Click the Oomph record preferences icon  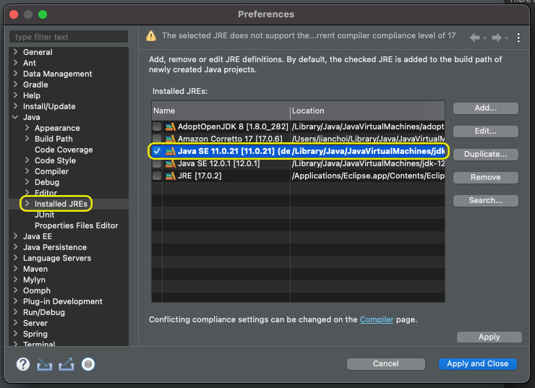pyautogui.click(x=88, y=364)
